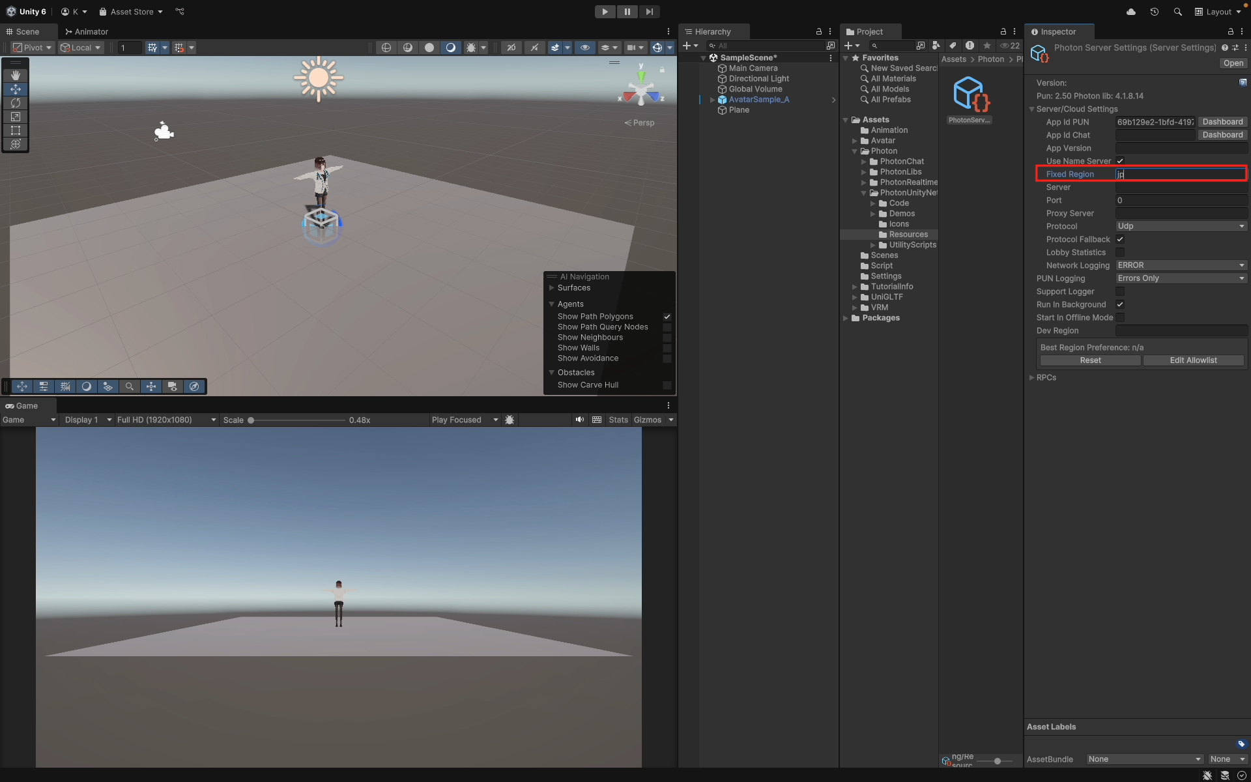This screenshot has width=1251, height=782.
Task: Click the add button in Hierarchy
Action: 690,46
